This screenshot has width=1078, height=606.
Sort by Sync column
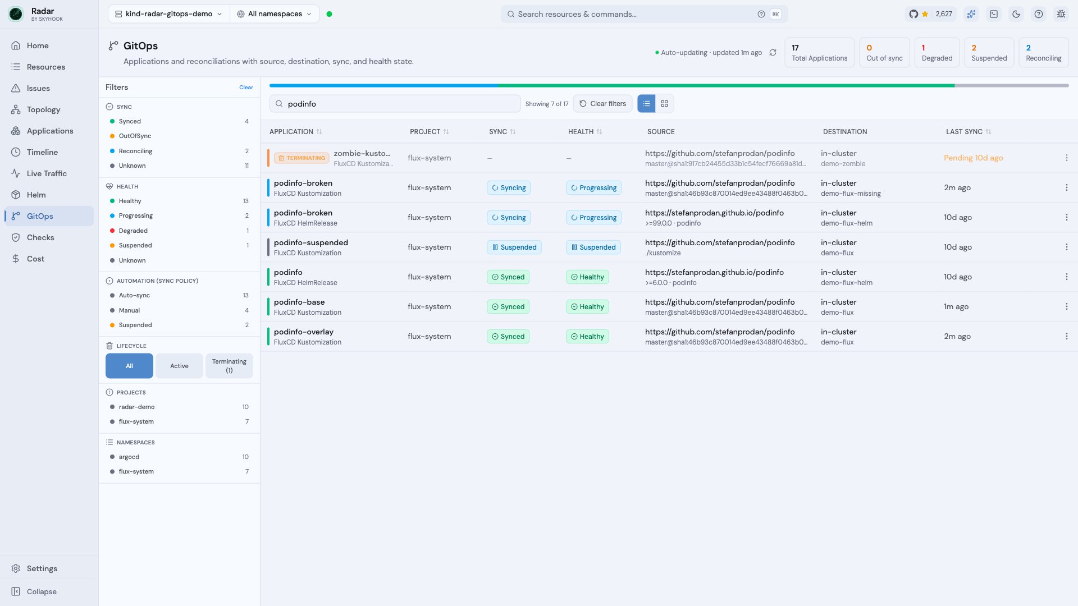[503, 132]
